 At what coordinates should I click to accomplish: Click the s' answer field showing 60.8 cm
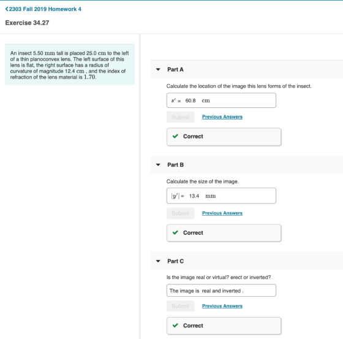221,101
